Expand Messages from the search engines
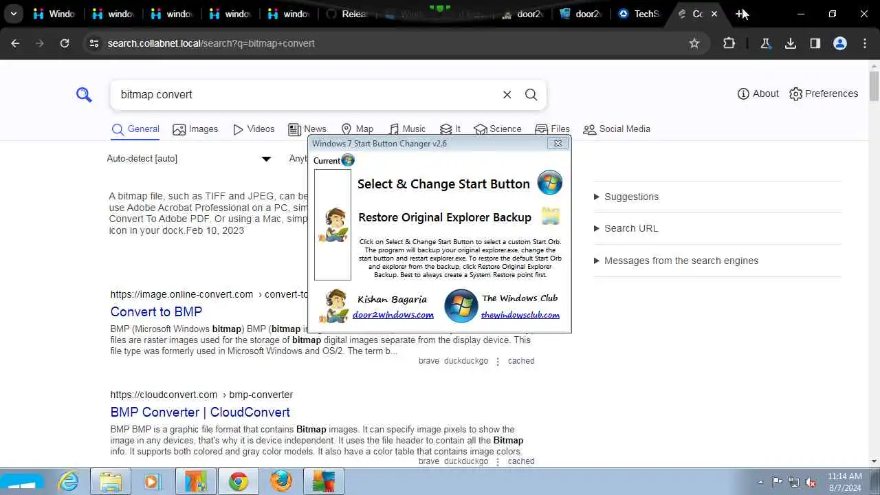The image size is (880, 495). (x=676, y=261)
